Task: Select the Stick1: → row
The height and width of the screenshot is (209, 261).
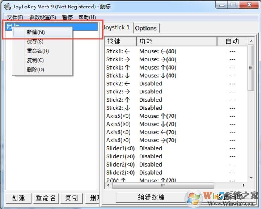Action: coord(176,59)
